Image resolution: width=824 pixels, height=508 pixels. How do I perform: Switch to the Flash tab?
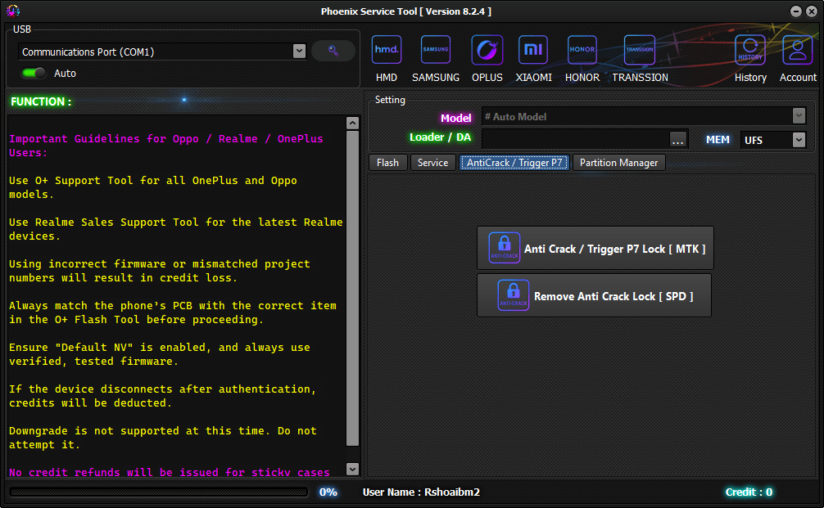(387, 163)
